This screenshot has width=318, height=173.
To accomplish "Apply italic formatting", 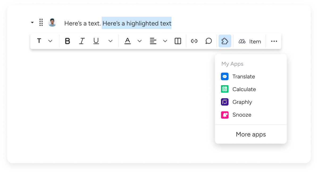I will click(82, 41).
